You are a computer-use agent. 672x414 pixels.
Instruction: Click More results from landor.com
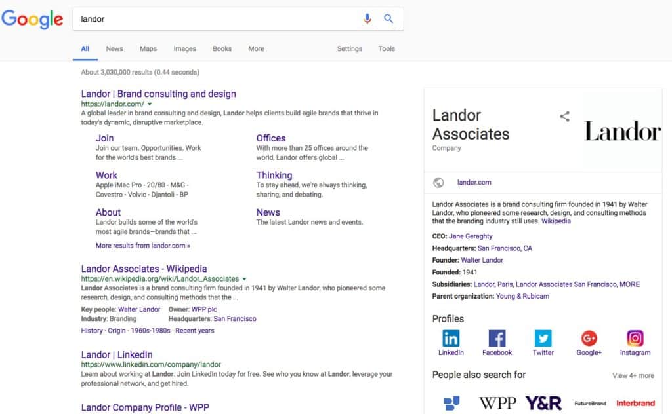142,246
